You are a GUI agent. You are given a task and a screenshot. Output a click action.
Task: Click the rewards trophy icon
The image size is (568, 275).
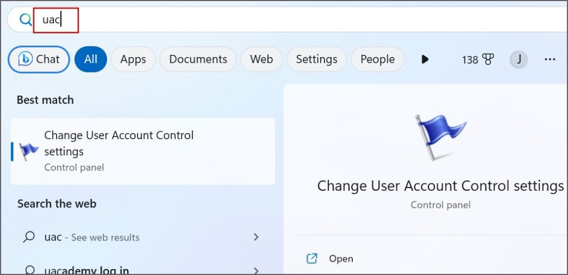(x=488, y=59)
